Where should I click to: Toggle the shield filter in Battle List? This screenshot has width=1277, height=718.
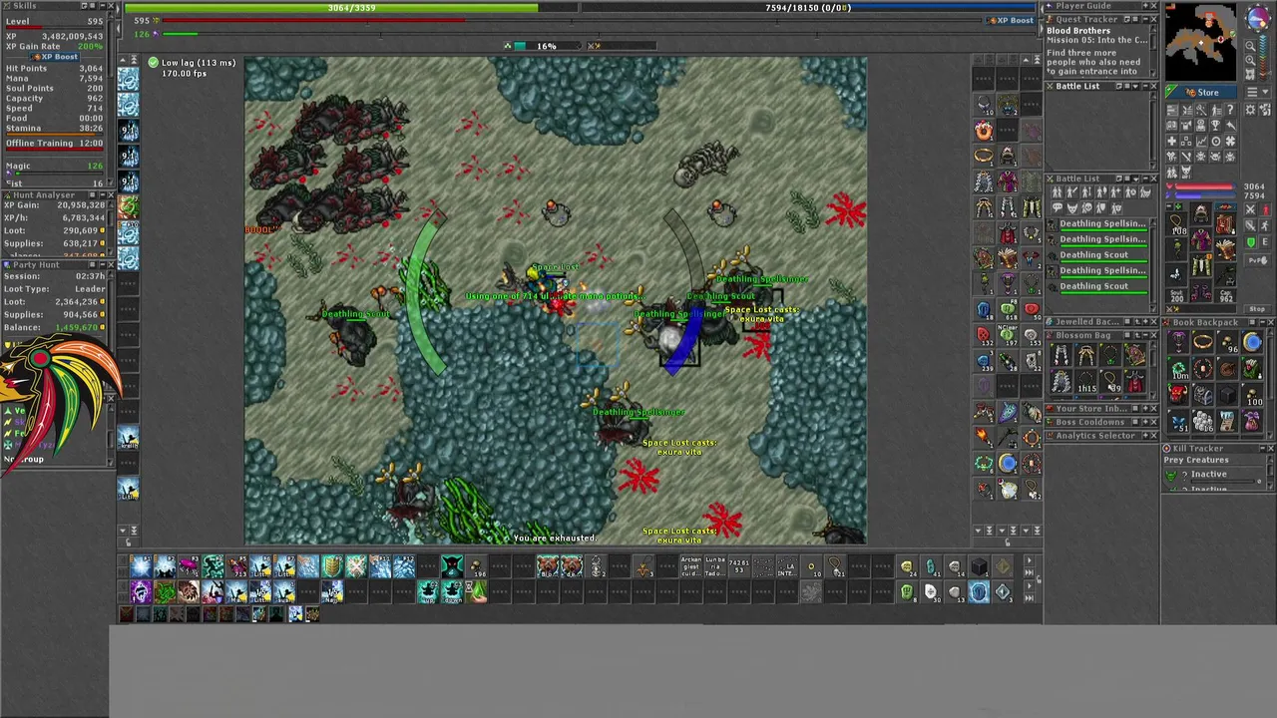point(1100,207)
